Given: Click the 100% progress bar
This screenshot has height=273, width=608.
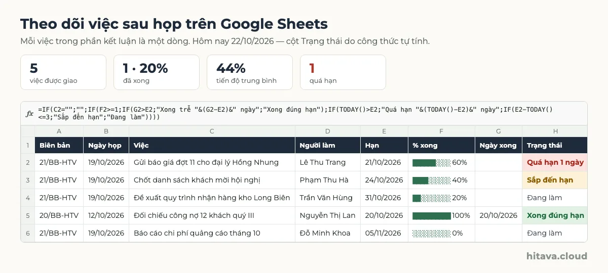Looking at the screenshot, I should coord(431,216).
